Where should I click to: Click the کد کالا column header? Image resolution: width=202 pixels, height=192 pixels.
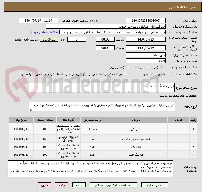pos(178,120)
